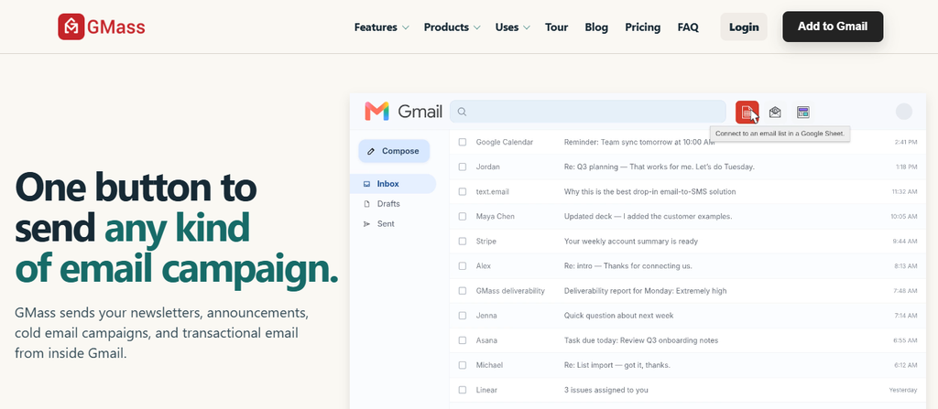Tick the checkbox for Michael's email

[x=463, y=365]
